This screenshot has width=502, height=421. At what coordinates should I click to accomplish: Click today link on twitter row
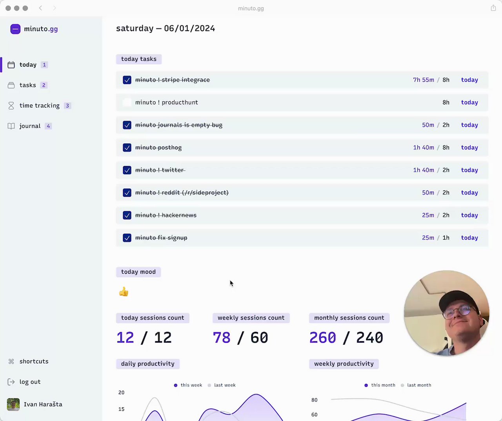469,170
